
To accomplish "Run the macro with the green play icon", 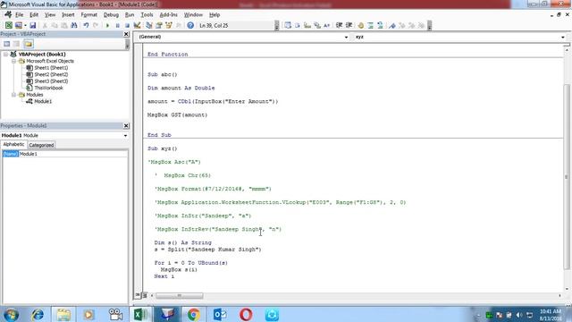I will 107,25.
